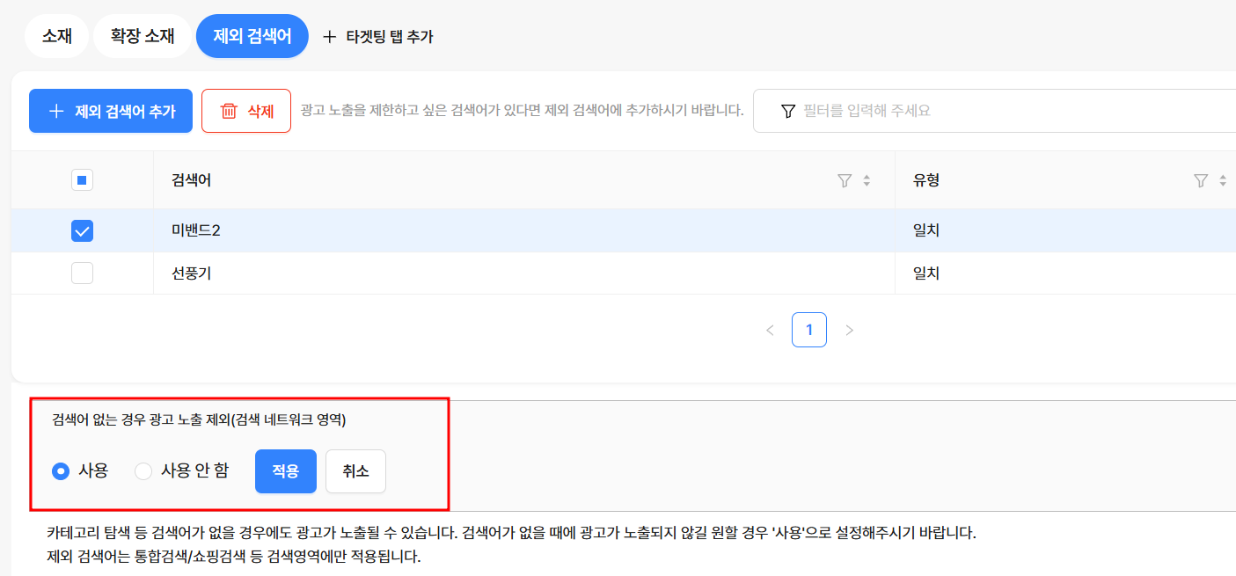Uncheck the 미밴드2 row checkbox
This screenshot has height=576, width=1236.
pos(82,230)
